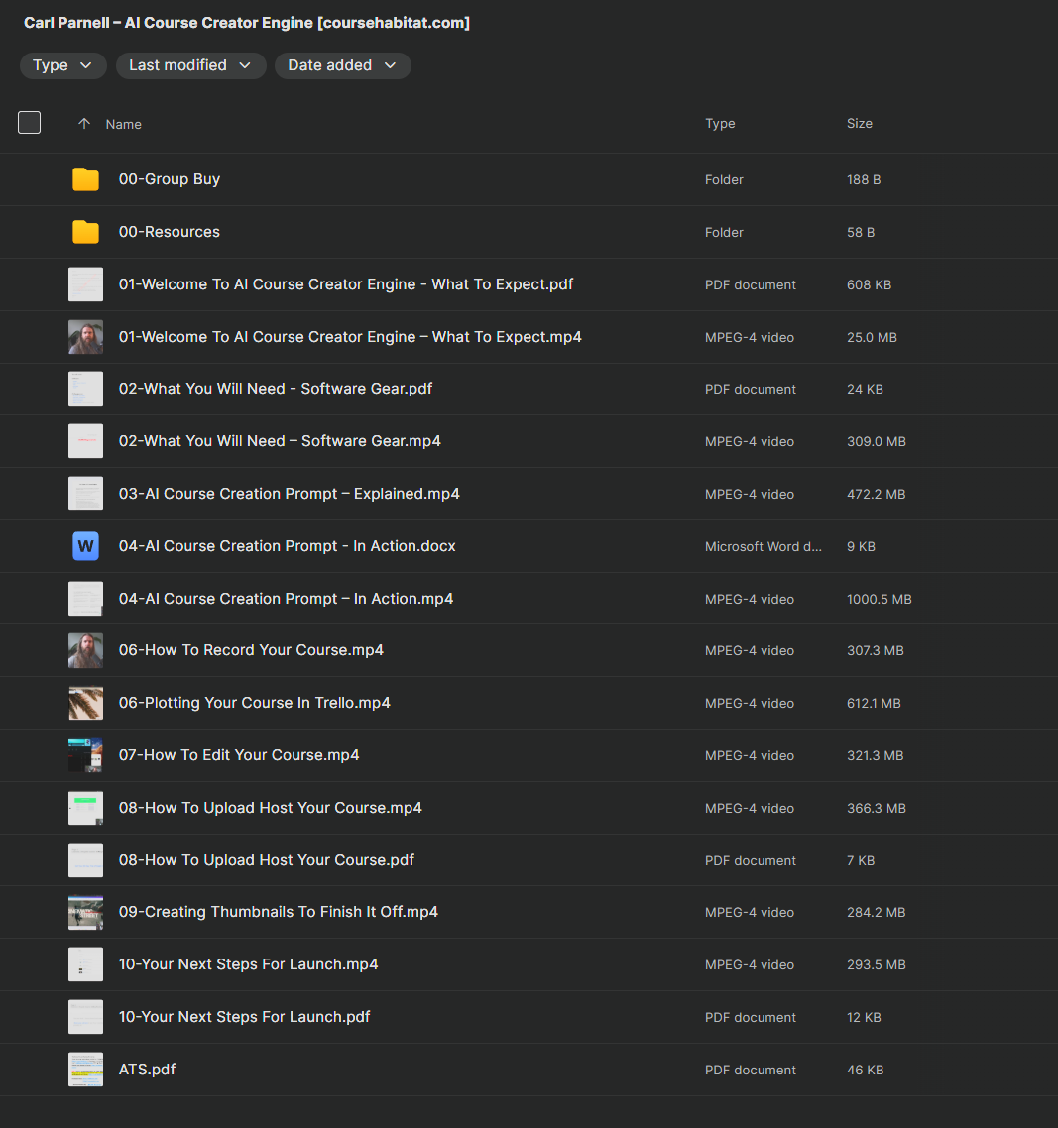Open the 00-Group Buy folder name

point(170,179)
